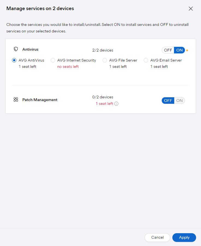The width and height of the screenshot is (201, 246).
Task: Click the "2/2 devices" label in Antivirus row
Action: coord(103,50)
